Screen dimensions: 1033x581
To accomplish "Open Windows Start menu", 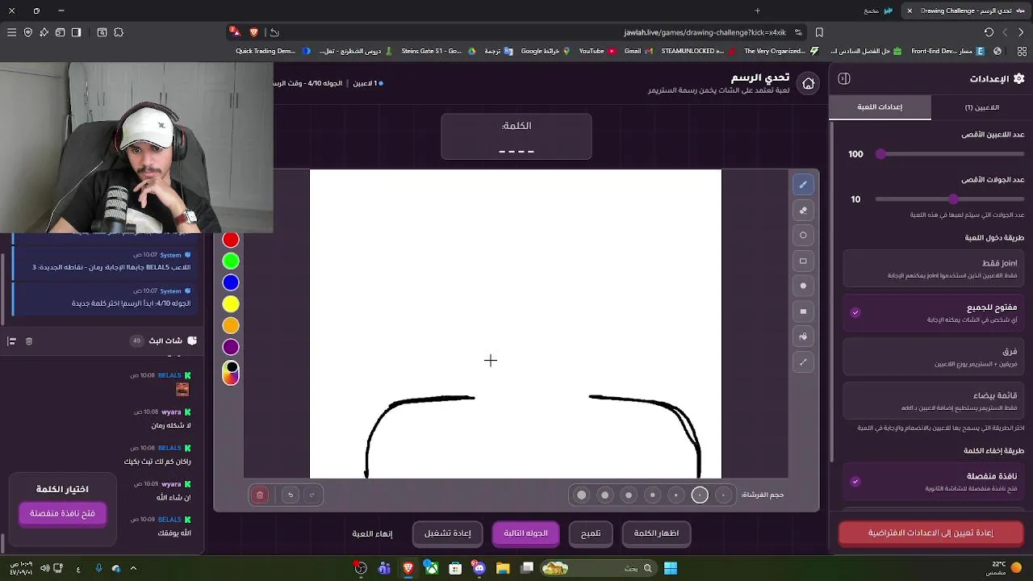I will click(671, 568).
